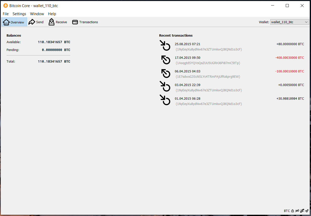This screenshot has height=216, width=311.
Task: Click the Bitcoin Core logo in title bar
Action: (6, 6)
